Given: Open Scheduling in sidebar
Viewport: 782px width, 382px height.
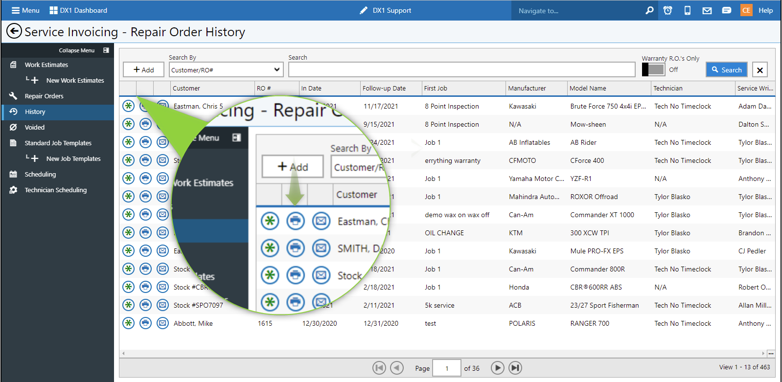Looking at the screenshot, I should 40,174.
